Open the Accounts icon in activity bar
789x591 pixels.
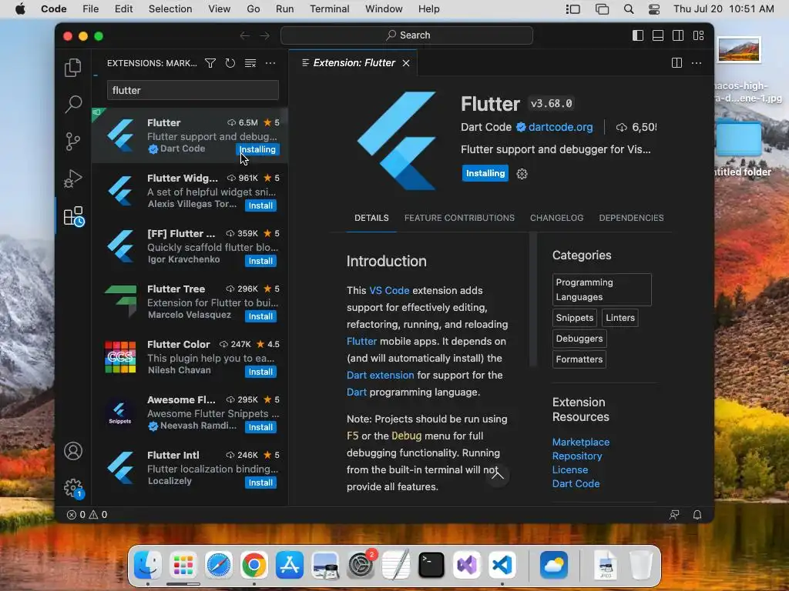pyautogui.click(x=73, y=451)
